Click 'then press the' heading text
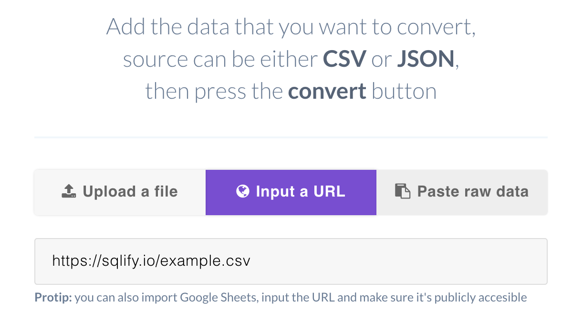 pyautogui.click(x=214, y=91)
